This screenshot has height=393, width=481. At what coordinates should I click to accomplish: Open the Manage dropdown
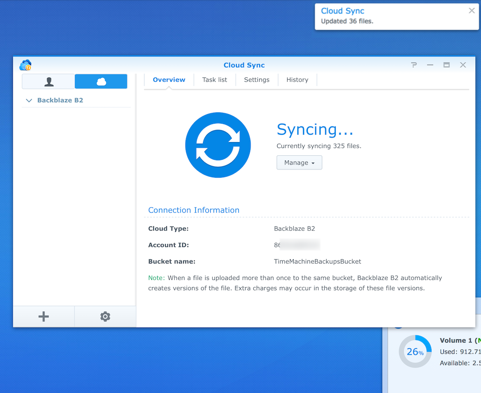pos(300,162)
